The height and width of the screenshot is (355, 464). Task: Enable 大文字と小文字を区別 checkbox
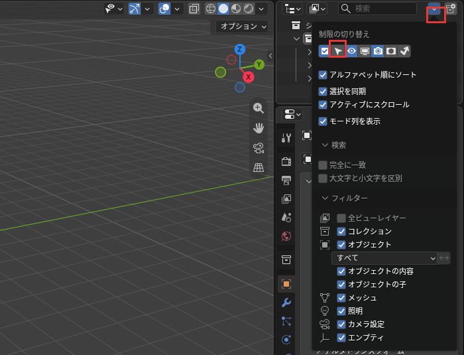[323, 178]
